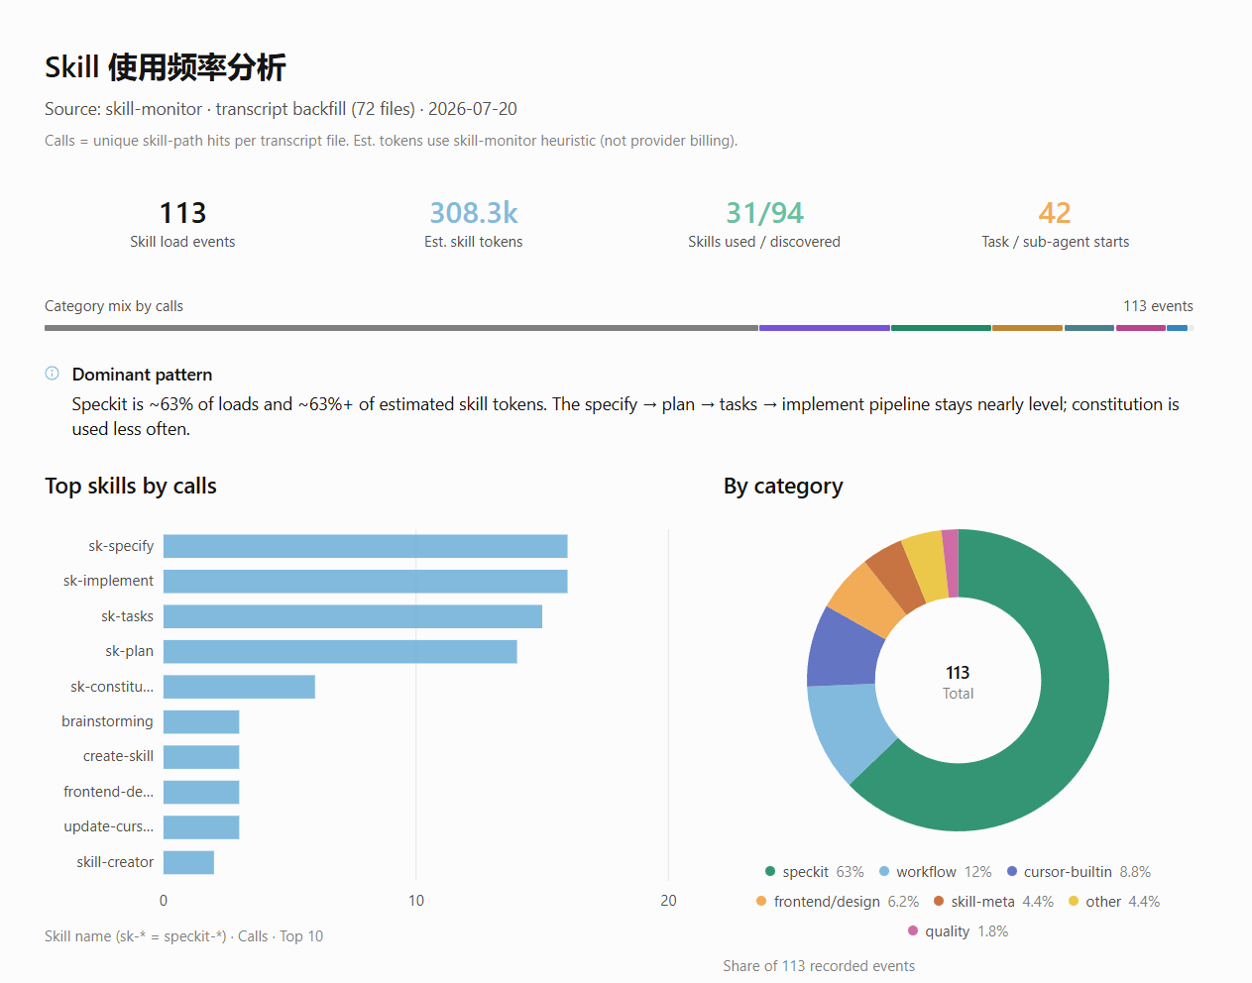
Task: Click the 'Est. skill tokens' label
Action: [x=474, y=242]
